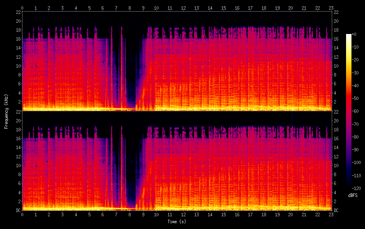Select the 12 second tick on the top time axis

pos(183,7)
